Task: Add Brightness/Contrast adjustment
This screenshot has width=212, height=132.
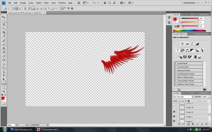Action: tap(182, 44)
